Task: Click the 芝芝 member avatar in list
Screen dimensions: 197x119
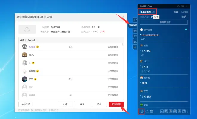Action: coord(24,79)
